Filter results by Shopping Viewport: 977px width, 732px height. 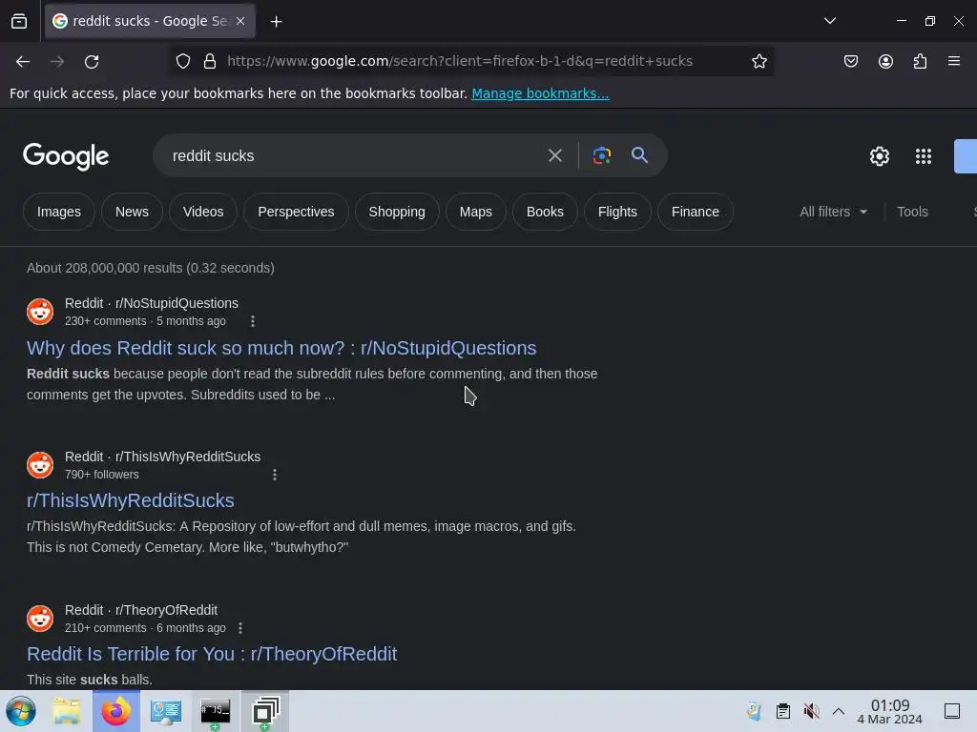click(x=397, y=212)
